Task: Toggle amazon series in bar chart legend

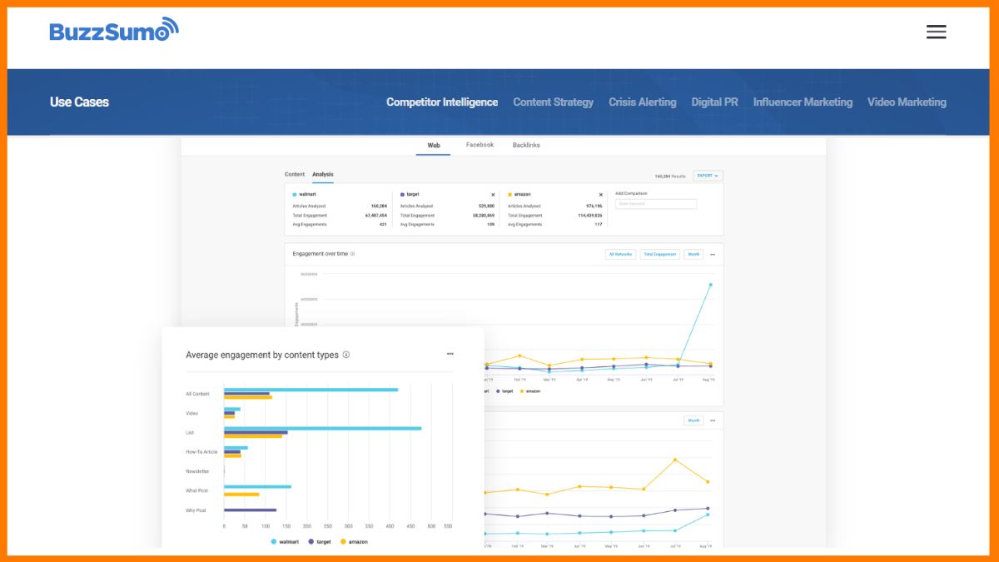Action: click(x=354, y=541)
